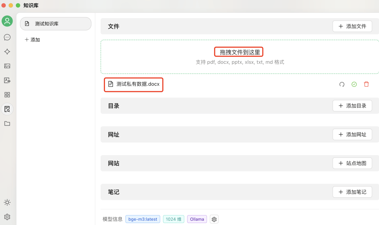Open the image generation panel
Screen dimensions: 379x225
7,66
